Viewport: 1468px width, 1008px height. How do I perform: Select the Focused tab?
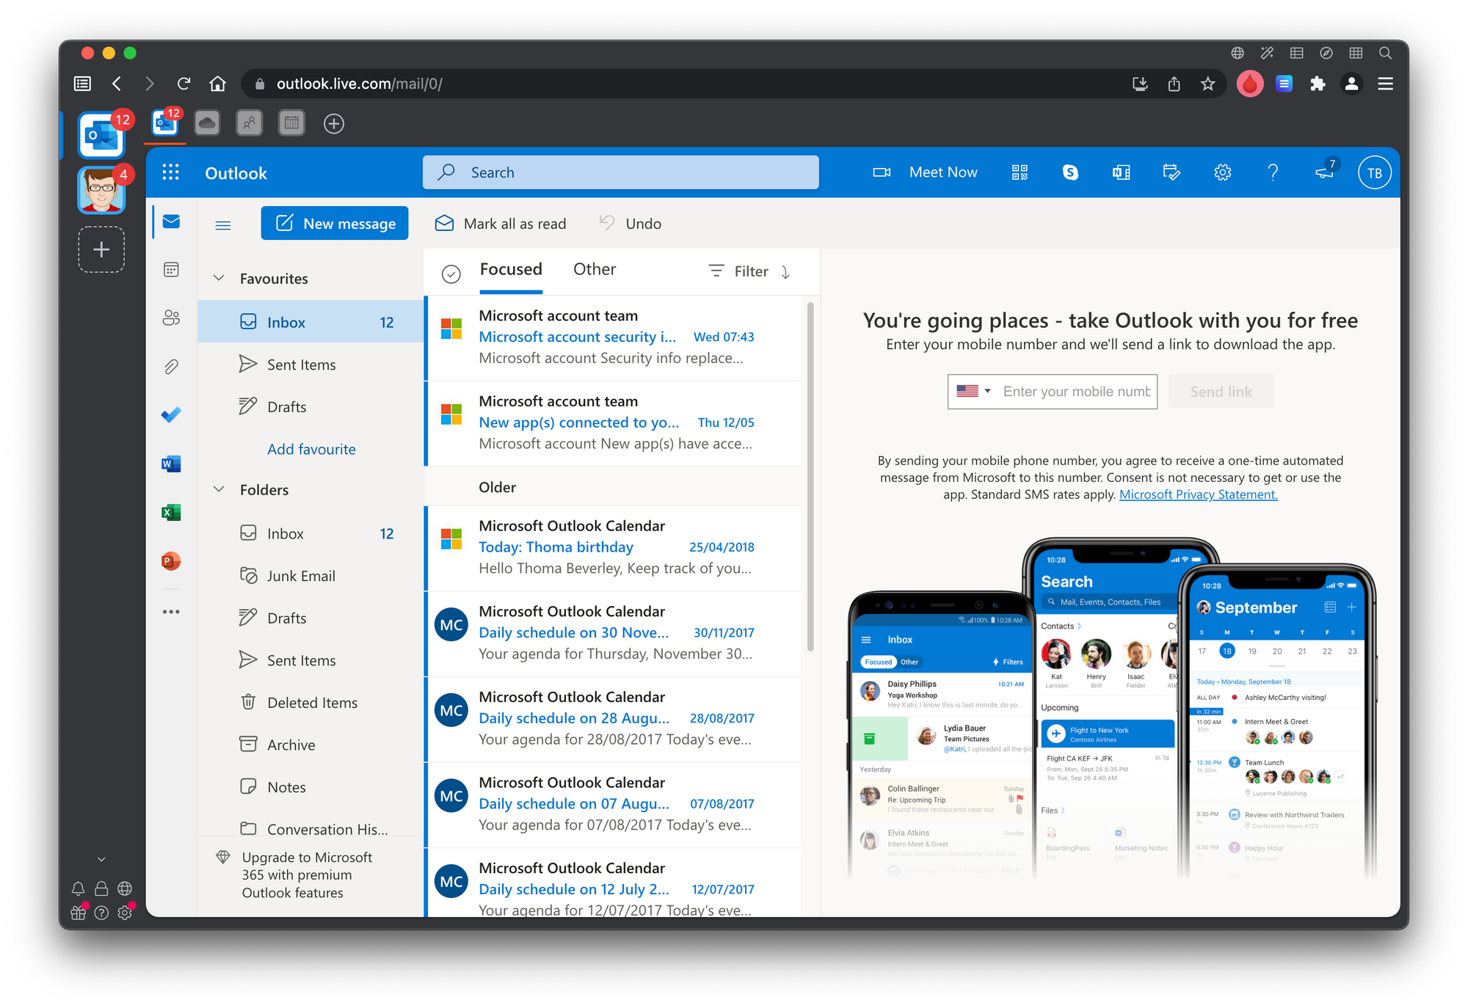pos(510,269)
